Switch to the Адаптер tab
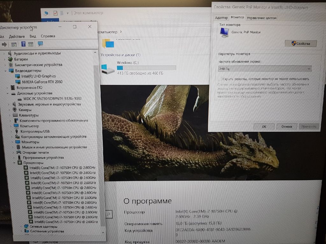 [221, 18]
